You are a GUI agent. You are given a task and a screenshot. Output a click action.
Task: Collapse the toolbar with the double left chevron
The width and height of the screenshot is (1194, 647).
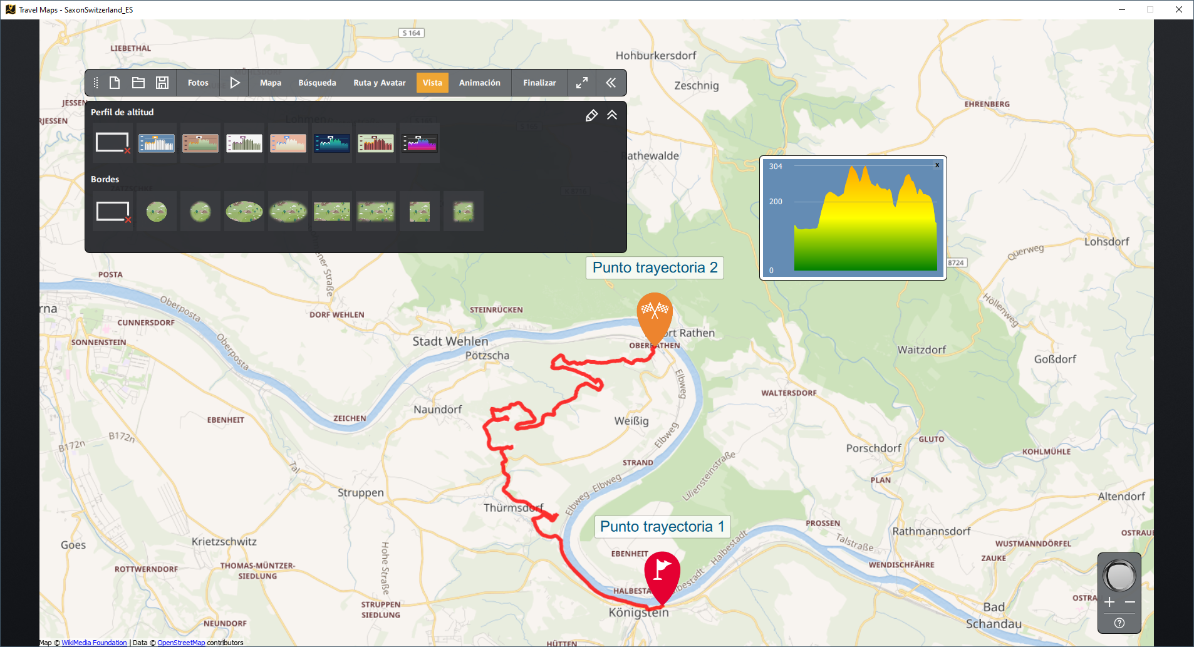pos(611,83)
